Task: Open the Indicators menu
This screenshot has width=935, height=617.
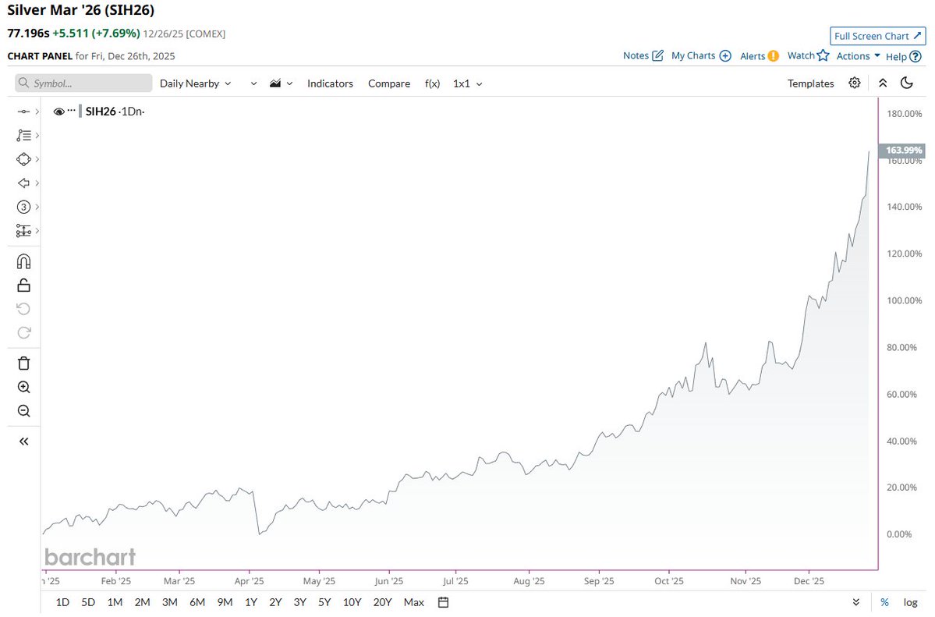Action: pos(330,83)
